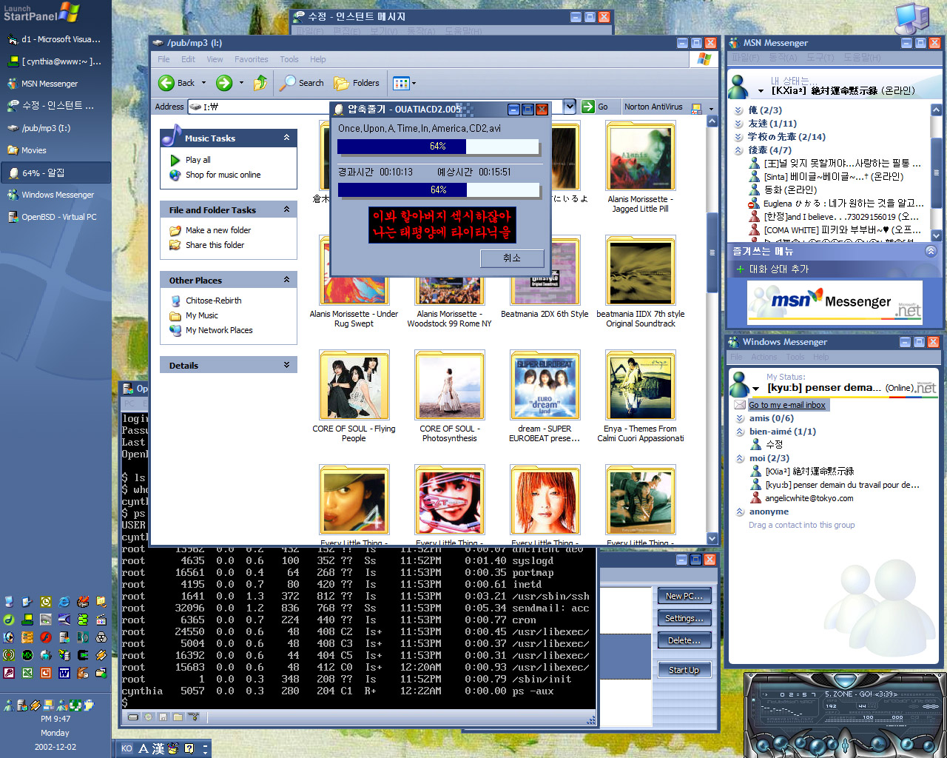This screenshot has width=947, height=758.
Task: Go up one folder level
Action: (260, 83)
